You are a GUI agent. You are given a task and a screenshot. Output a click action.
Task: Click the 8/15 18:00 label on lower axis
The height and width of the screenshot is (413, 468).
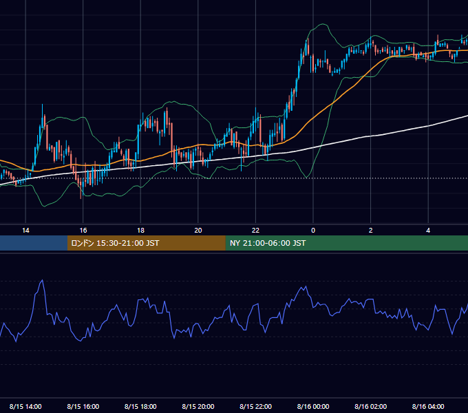click(140, 406)
